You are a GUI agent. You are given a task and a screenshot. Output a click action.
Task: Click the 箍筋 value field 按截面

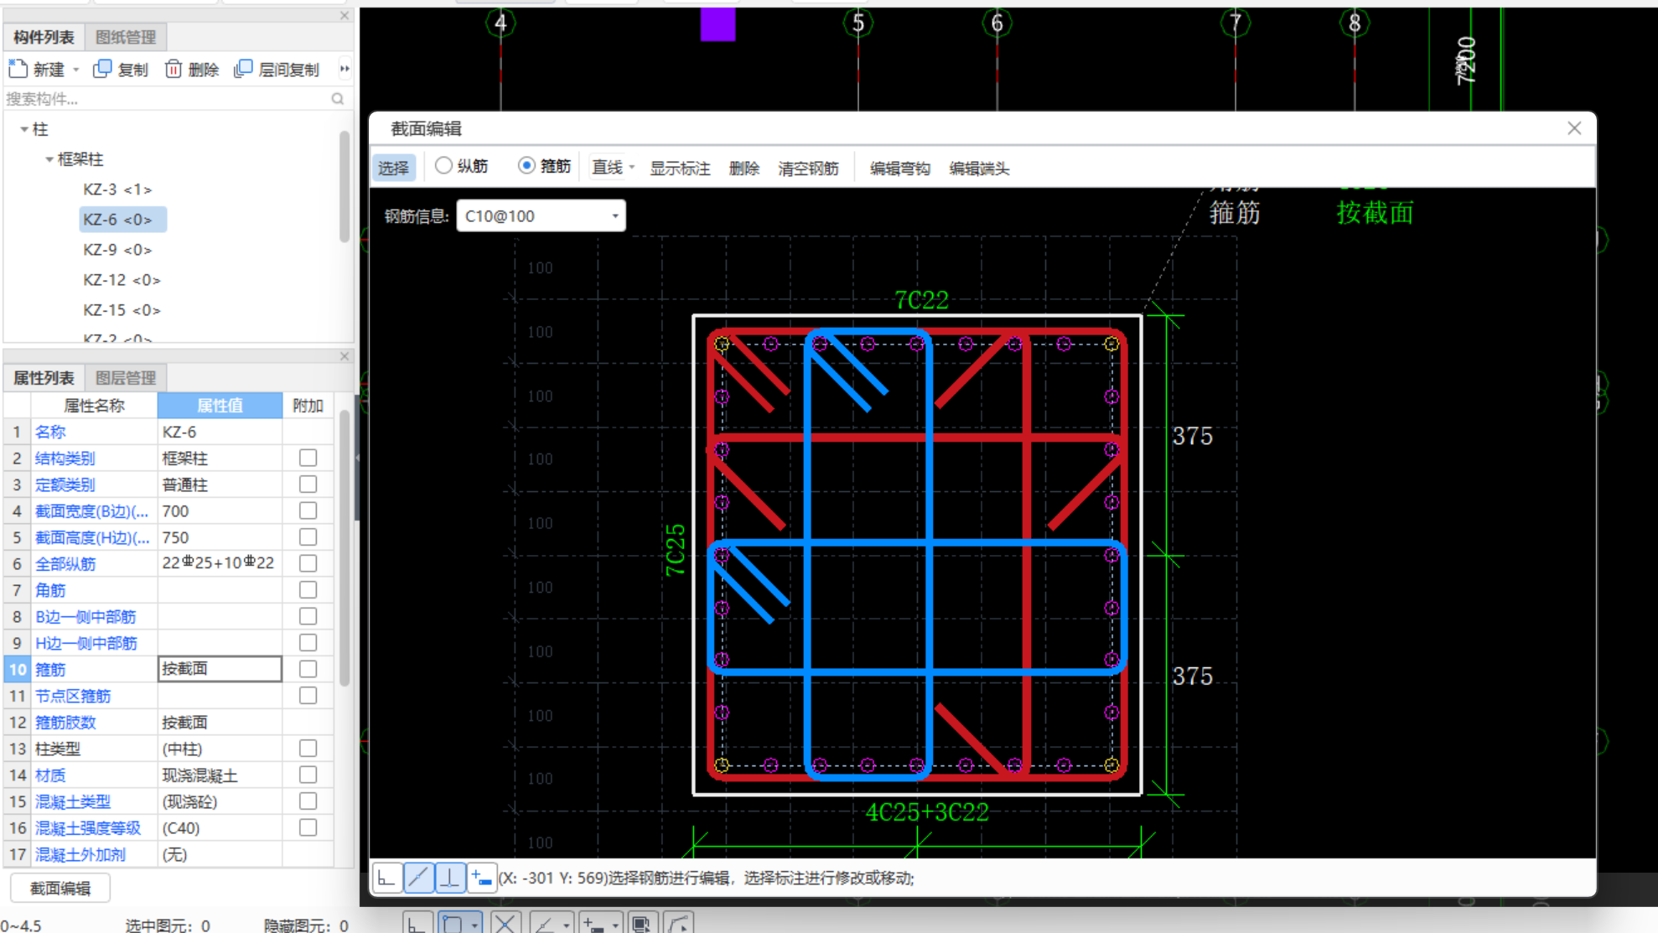click(220, 669)
